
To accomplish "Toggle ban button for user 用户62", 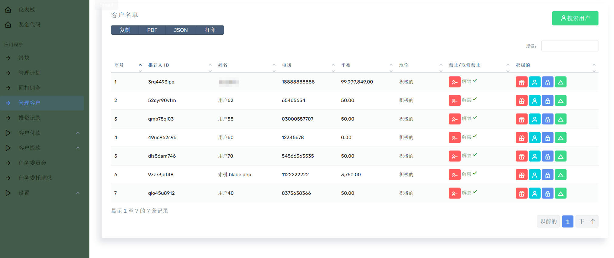I will [454, 101].
